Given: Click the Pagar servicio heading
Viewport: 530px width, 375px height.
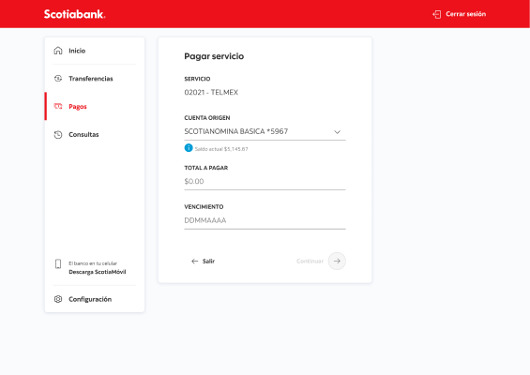Looking at the screenshot, I should pos(214,56).
